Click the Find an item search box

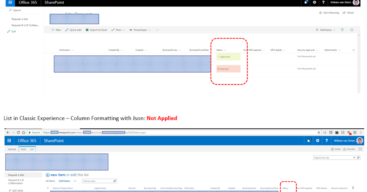point(96,181)
